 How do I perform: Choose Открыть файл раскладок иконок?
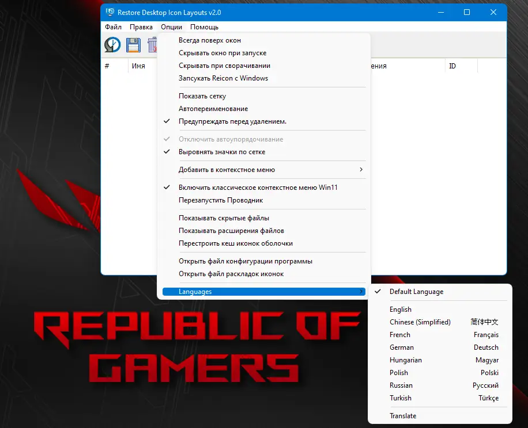(264, 274)
